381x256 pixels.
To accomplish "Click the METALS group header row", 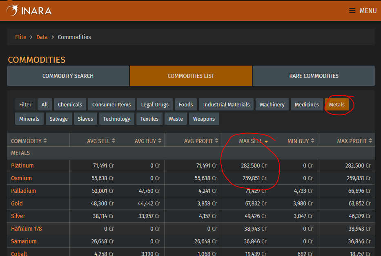I will [191, 153].
